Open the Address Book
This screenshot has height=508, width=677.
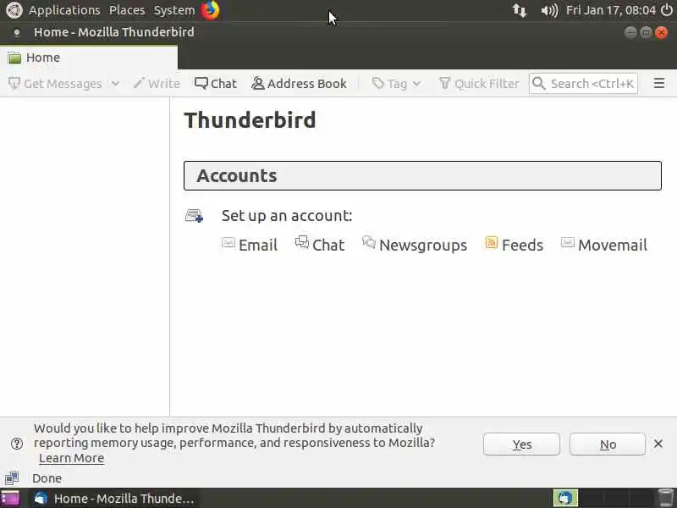point(299,83)
